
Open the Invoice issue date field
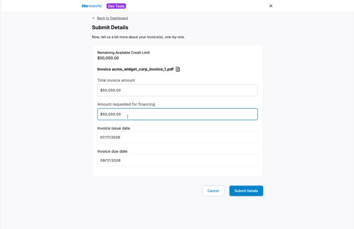click(x=178, y=137)
